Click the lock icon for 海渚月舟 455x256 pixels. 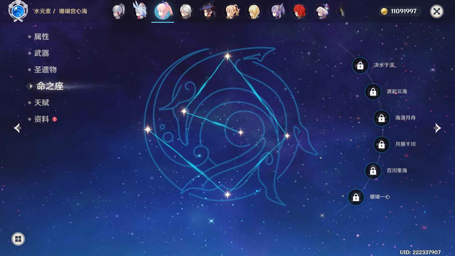tap(381, 118)
